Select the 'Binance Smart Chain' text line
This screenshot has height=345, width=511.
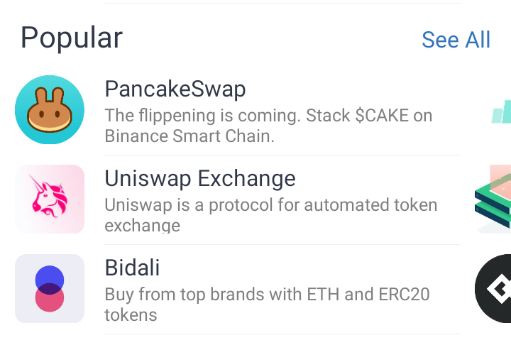point(189,136)
